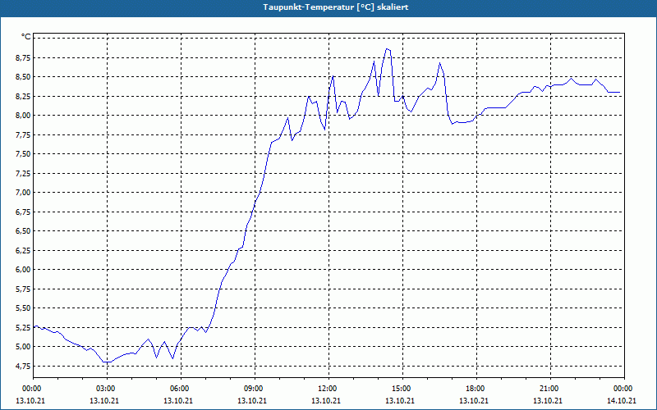Select the 8,75 y-axis value
The image size is (657, 410).
tap(23, 57)
